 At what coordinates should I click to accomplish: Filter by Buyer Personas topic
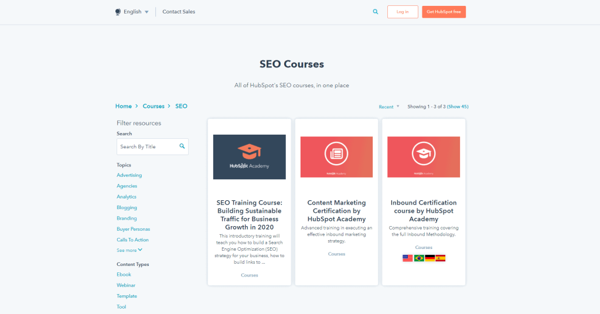pos(133,229)
